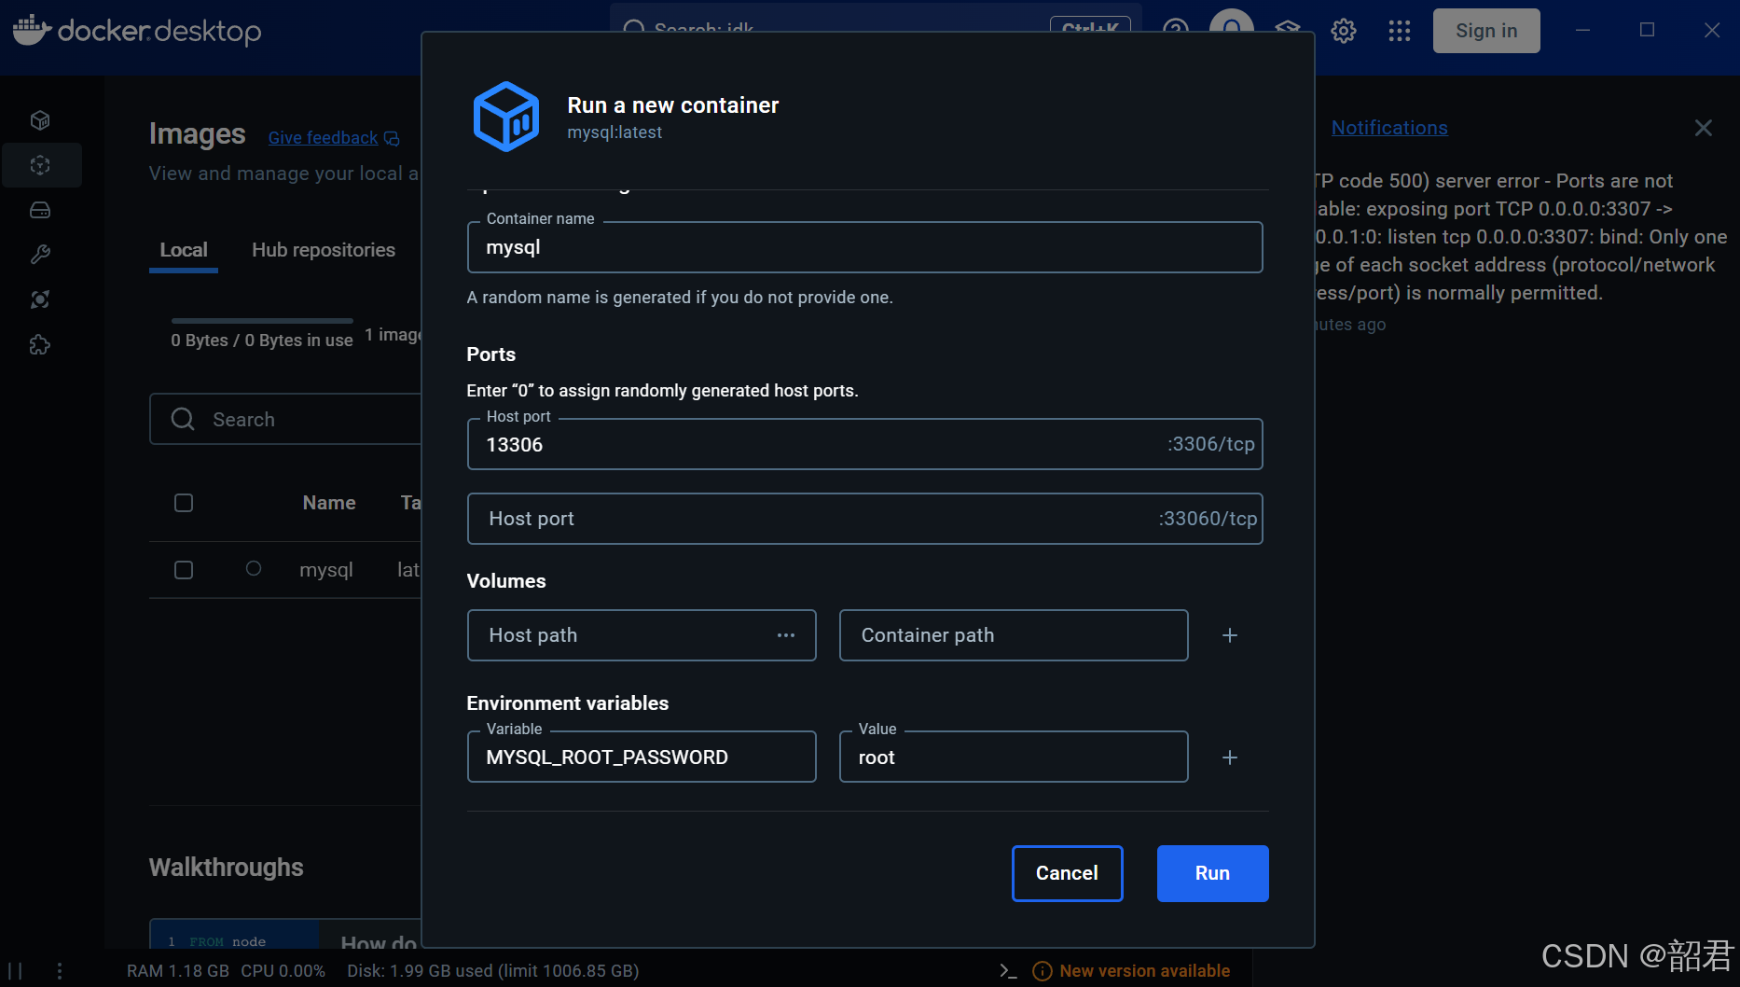Open Docker Scout sidebar icon
Image resolution: width=1740 pixels, height=987 pixels.
[x=40, y=299]
